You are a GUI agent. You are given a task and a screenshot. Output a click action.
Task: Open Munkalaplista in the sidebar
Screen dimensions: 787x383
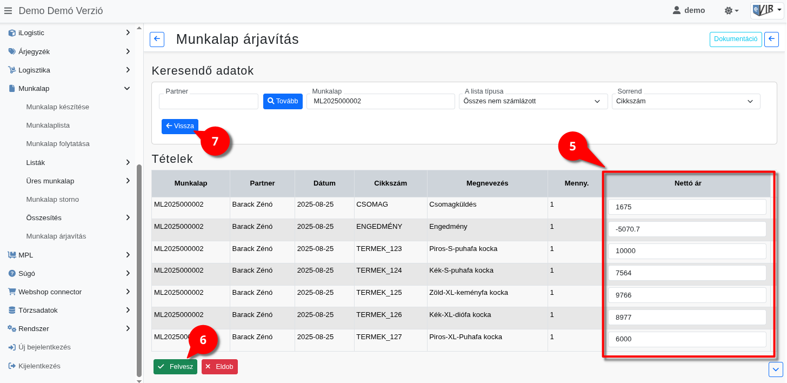click(48, 126)
